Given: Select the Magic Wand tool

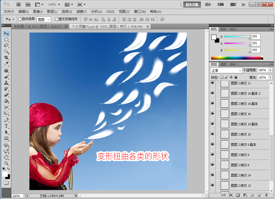Looking at the screenshot, I should [x=6, y=51].
